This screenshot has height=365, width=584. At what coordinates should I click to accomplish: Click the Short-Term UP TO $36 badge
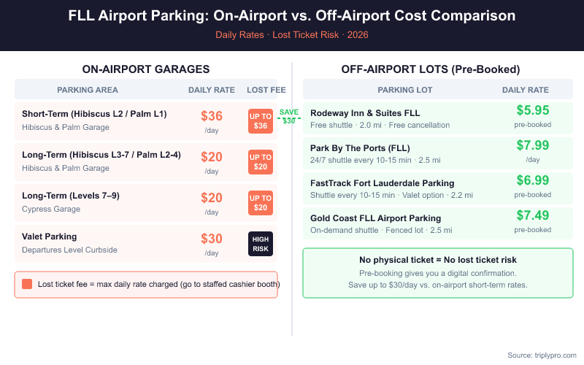[261, 120]
